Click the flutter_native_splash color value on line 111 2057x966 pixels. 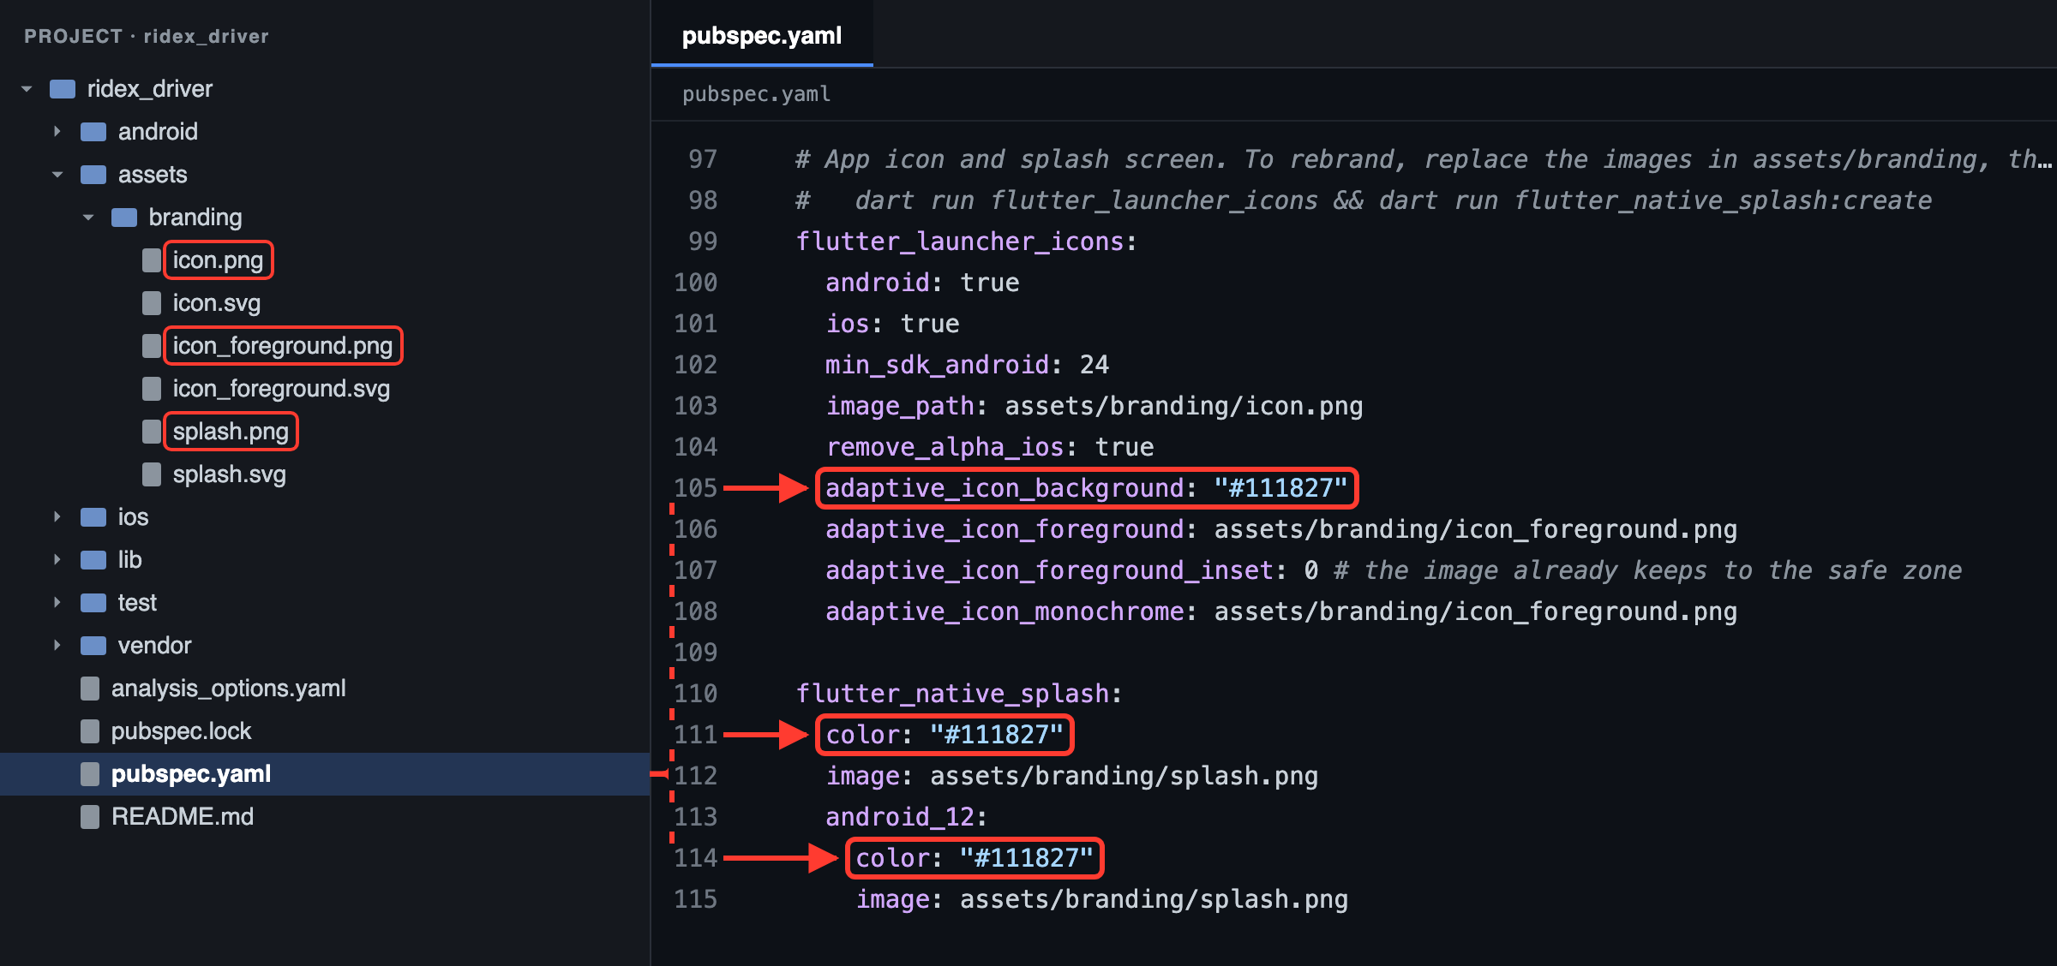coord(997,735)
